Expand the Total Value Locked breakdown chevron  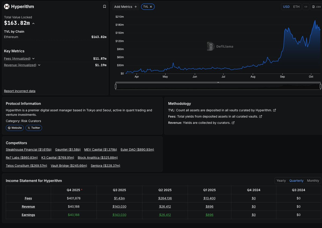pos(33,24)
